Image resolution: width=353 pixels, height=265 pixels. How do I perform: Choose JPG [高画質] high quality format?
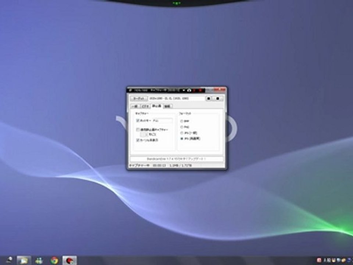[182, 139]
